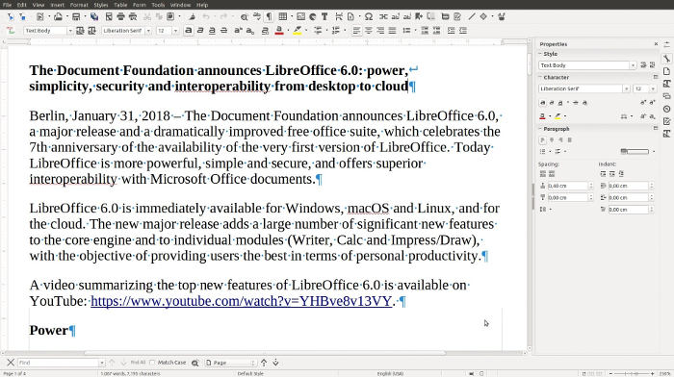The image size is (674, 377).
Task: Open the Text Body paragraph style dropdown
Action: (x=69, y=31)
